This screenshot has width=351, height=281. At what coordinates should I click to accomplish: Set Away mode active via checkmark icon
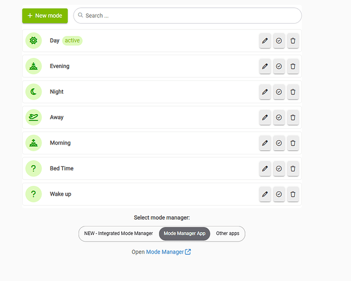pos(279,117)
